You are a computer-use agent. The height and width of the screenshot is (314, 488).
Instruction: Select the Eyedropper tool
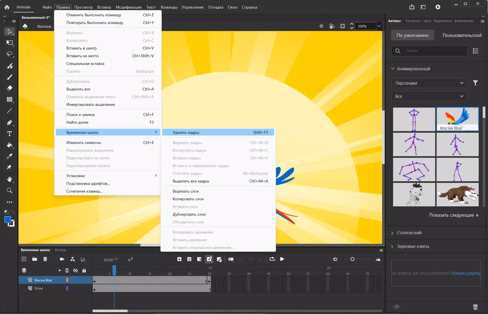[10, 156]
